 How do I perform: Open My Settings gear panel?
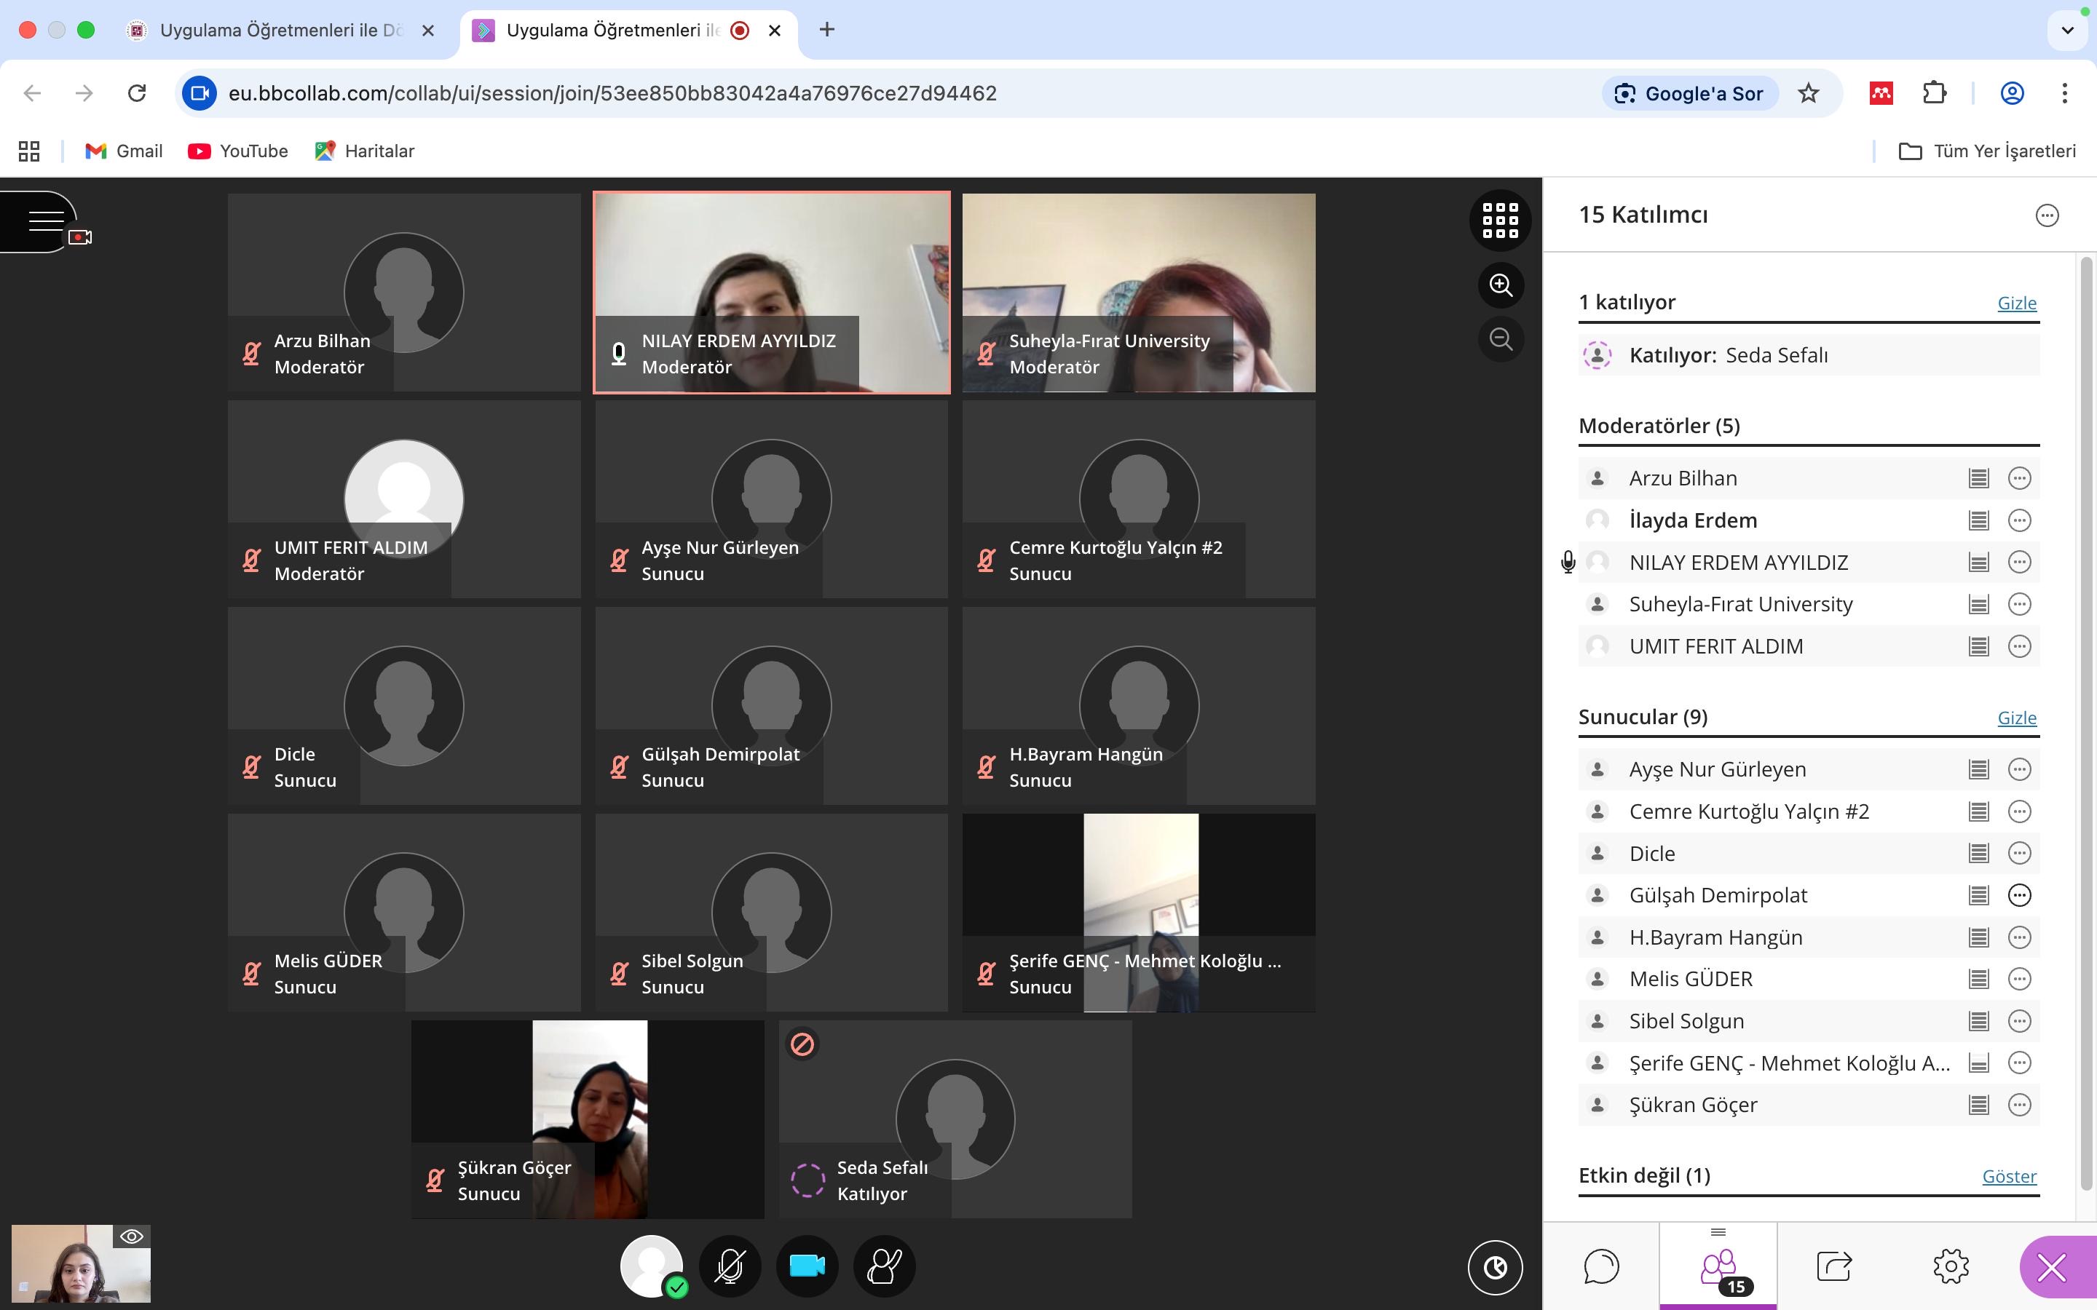click(1951, 1266)
